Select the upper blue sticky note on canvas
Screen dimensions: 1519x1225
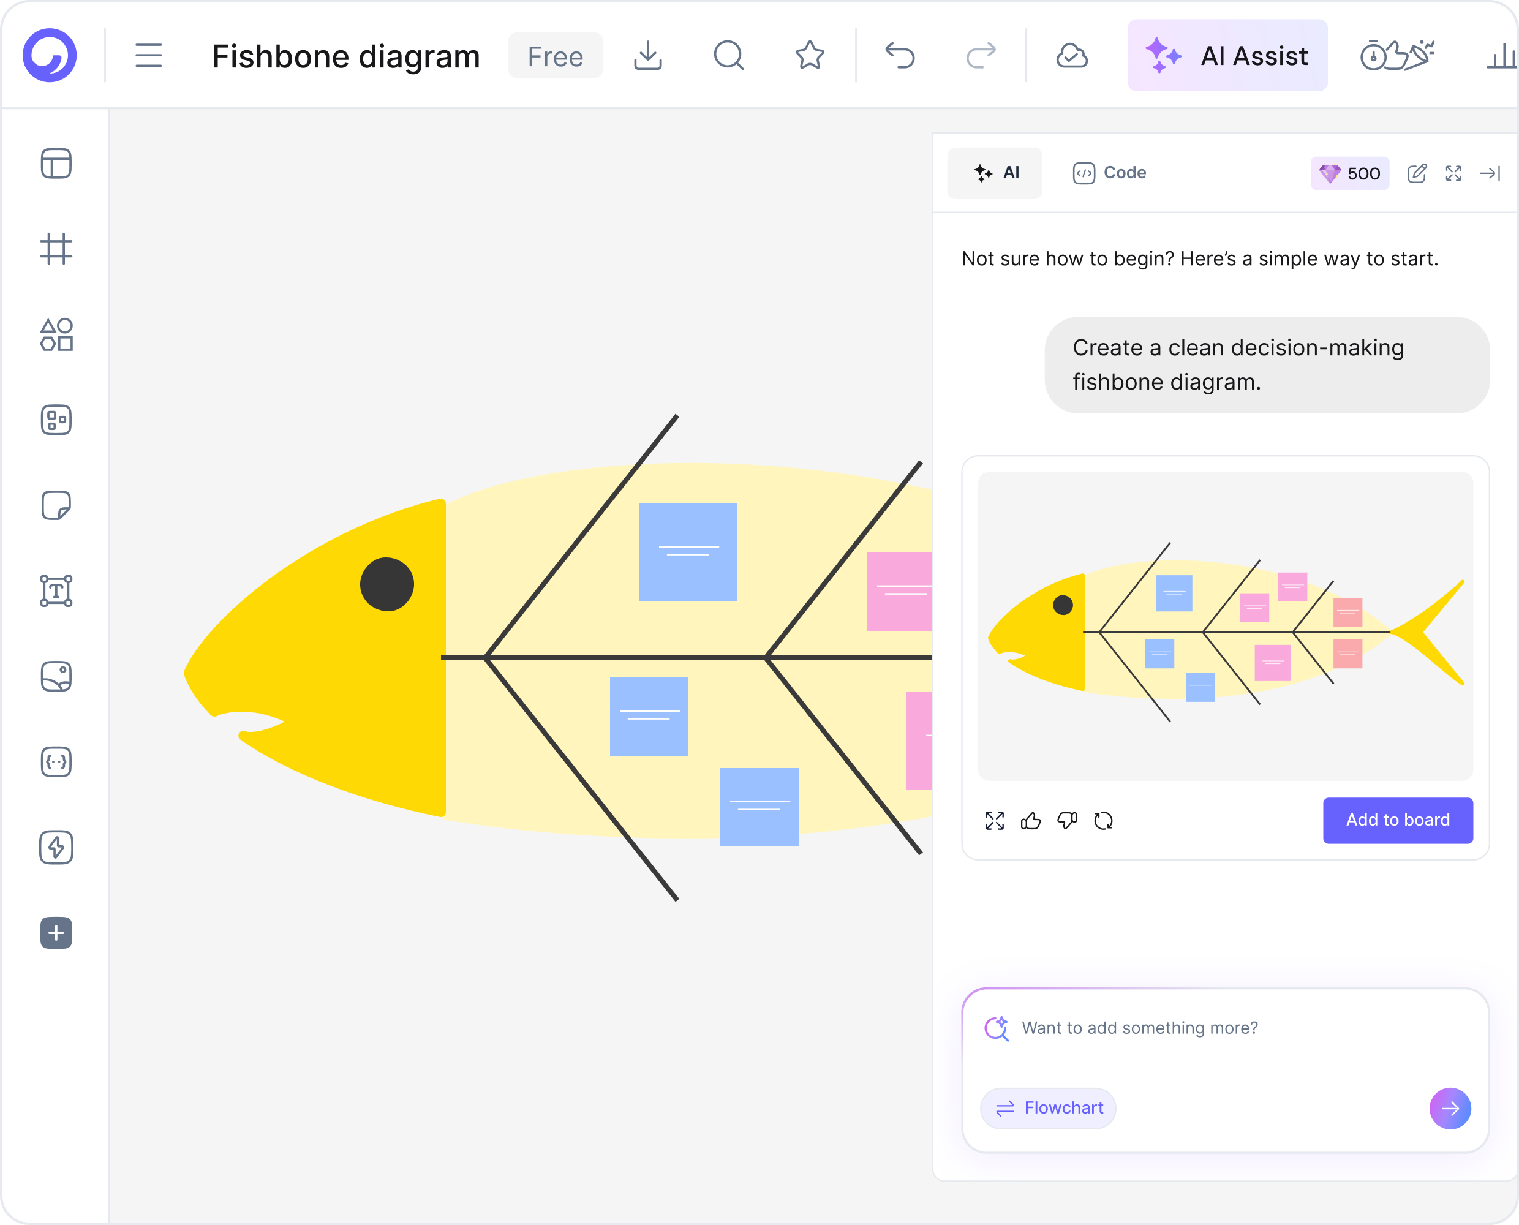688,552
